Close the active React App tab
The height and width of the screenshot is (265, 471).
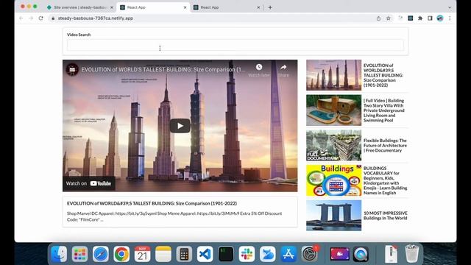[x=185, y=7]
